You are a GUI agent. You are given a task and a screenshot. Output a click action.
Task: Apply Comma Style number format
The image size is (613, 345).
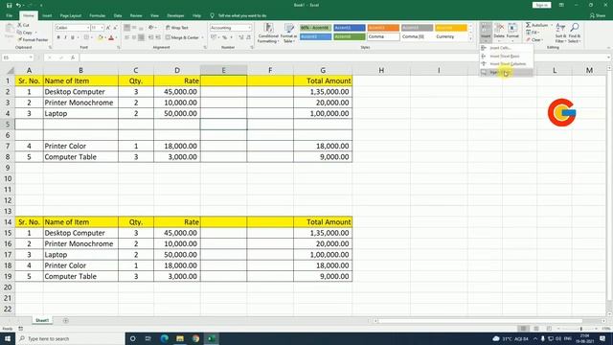click(232, 37)
